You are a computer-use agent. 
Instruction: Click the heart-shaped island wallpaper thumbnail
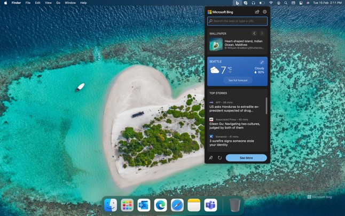click(x=216, y=45)
